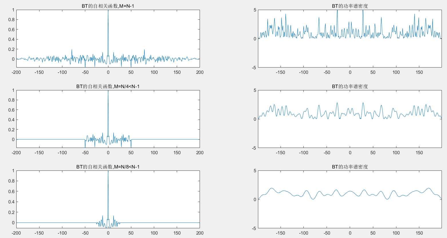Click x-axis tick 200 on the M=N-1 autocorrelation plot

click(200, 72)
